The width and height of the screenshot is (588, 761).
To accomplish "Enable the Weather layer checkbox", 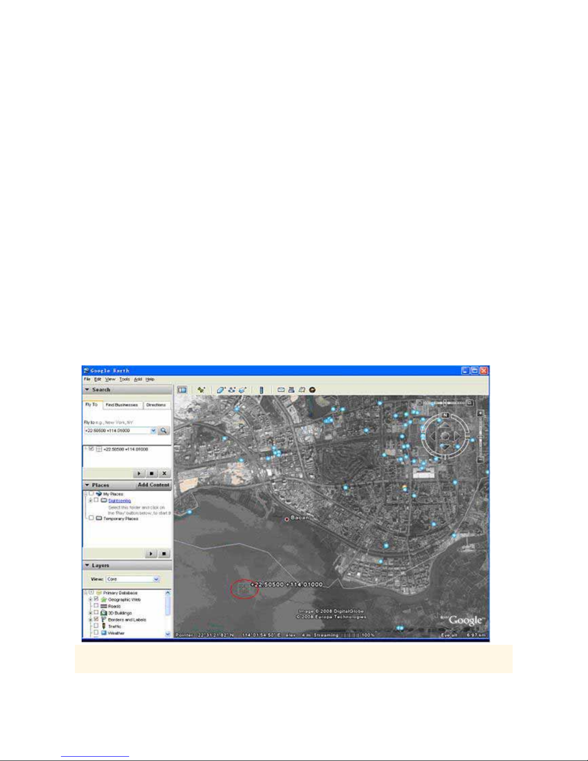I will click(96, 633).
